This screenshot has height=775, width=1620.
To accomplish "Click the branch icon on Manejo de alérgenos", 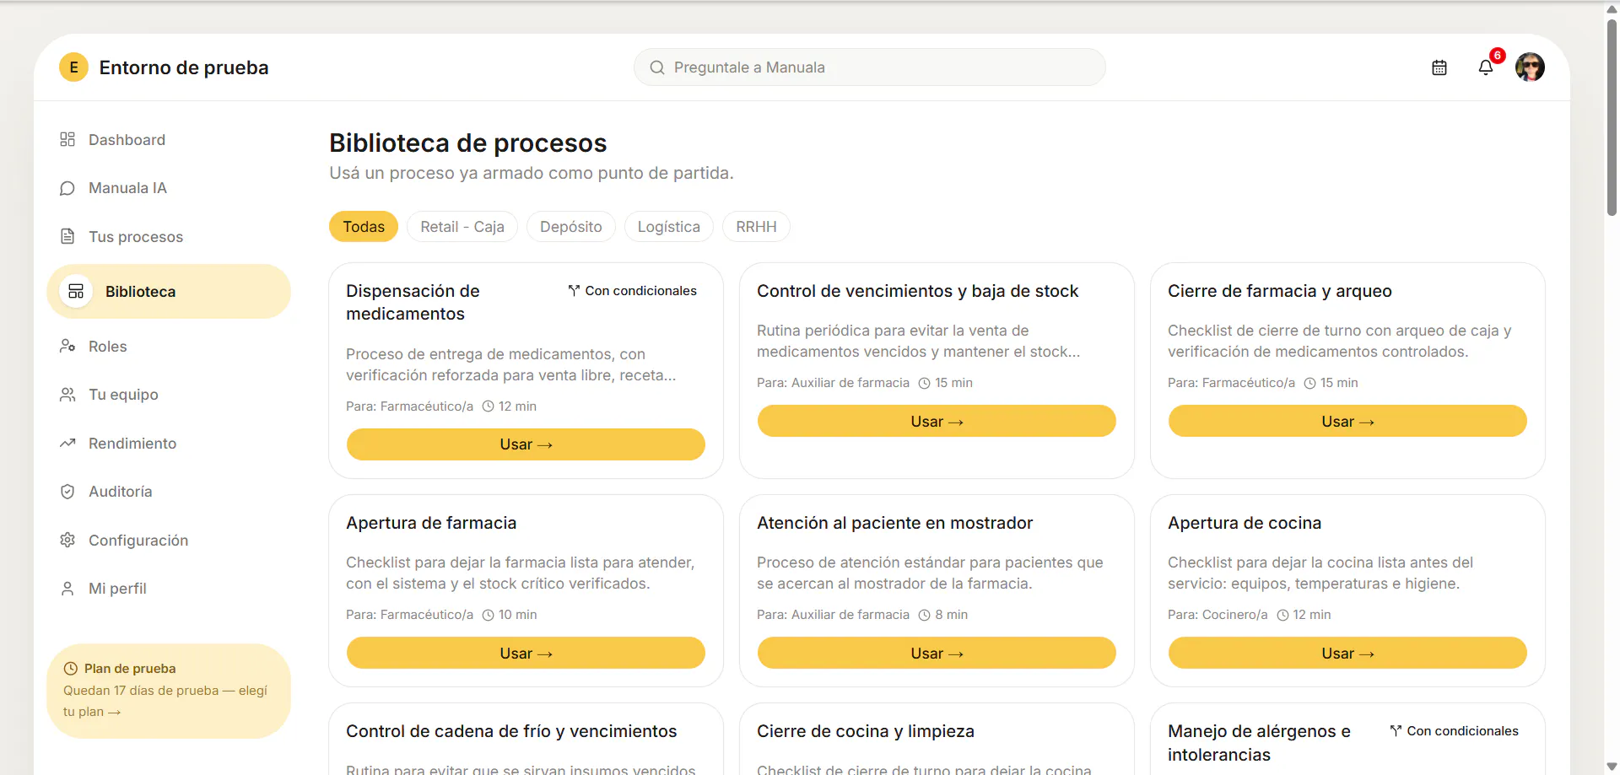I will click(x=1396, y=731).
